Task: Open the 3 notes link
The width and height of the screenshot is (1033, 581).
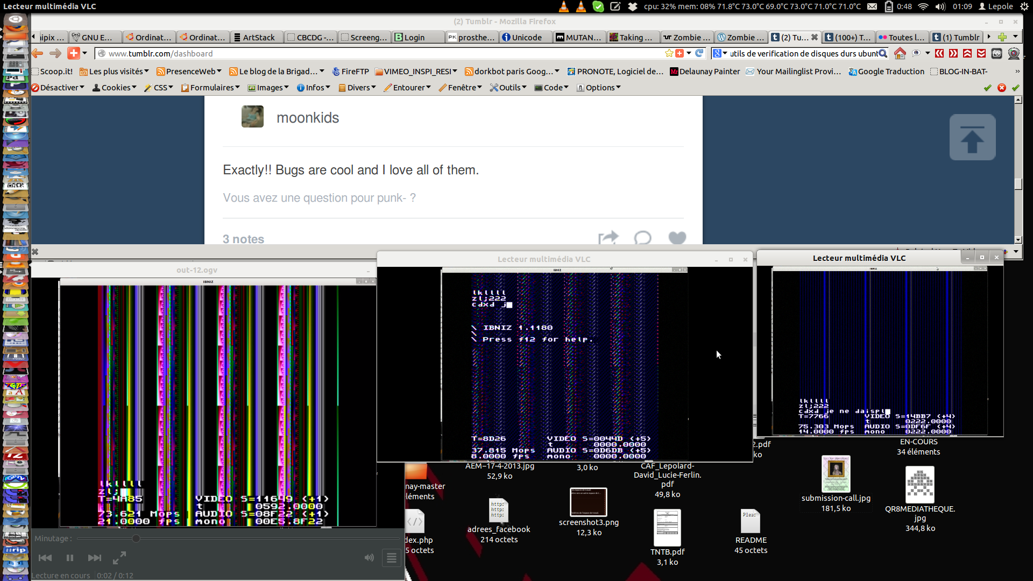Action: pos(243,239)
